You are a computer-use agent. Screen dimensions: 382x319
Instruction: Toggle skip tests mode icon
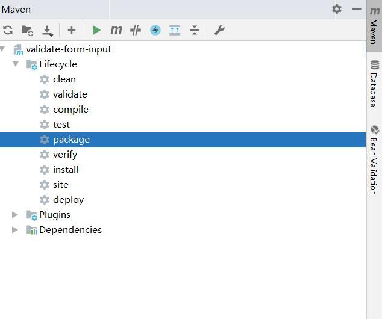[136, 31]
